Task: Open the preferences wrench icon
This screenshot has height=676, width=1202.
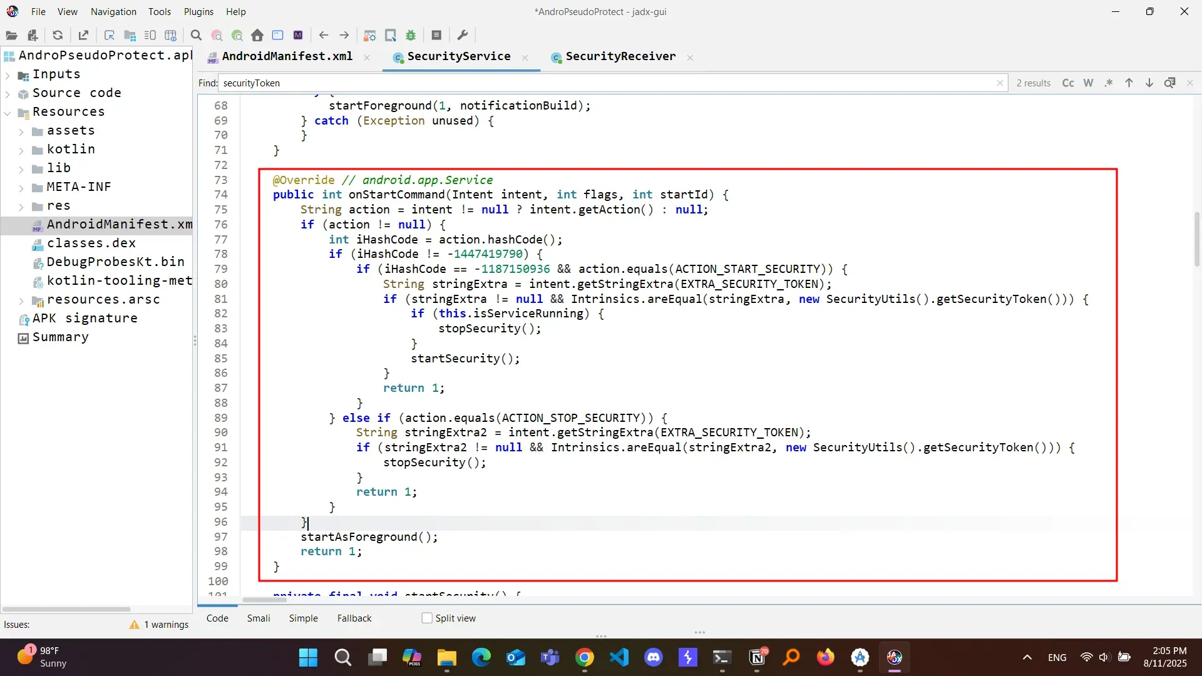Action: 463,35
